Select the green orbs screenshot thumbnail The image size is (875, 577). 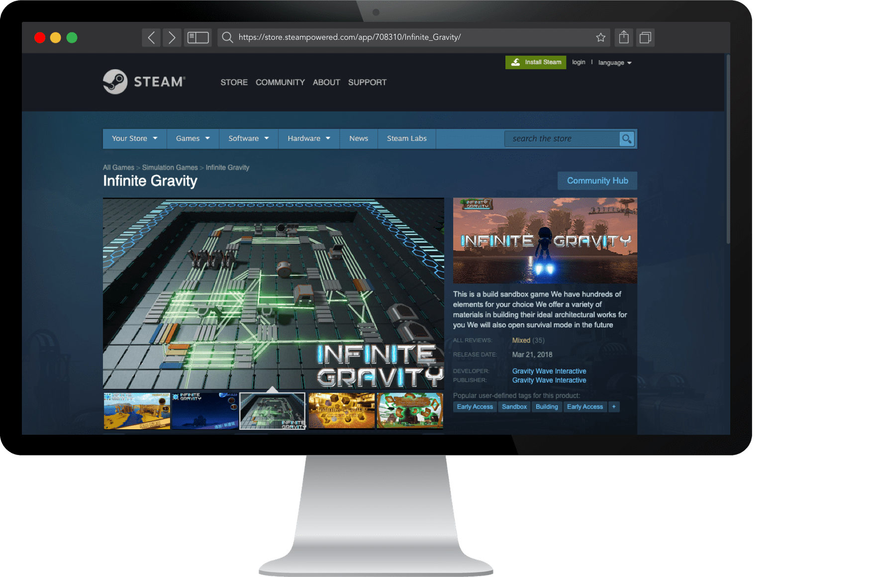click(410, 411)
